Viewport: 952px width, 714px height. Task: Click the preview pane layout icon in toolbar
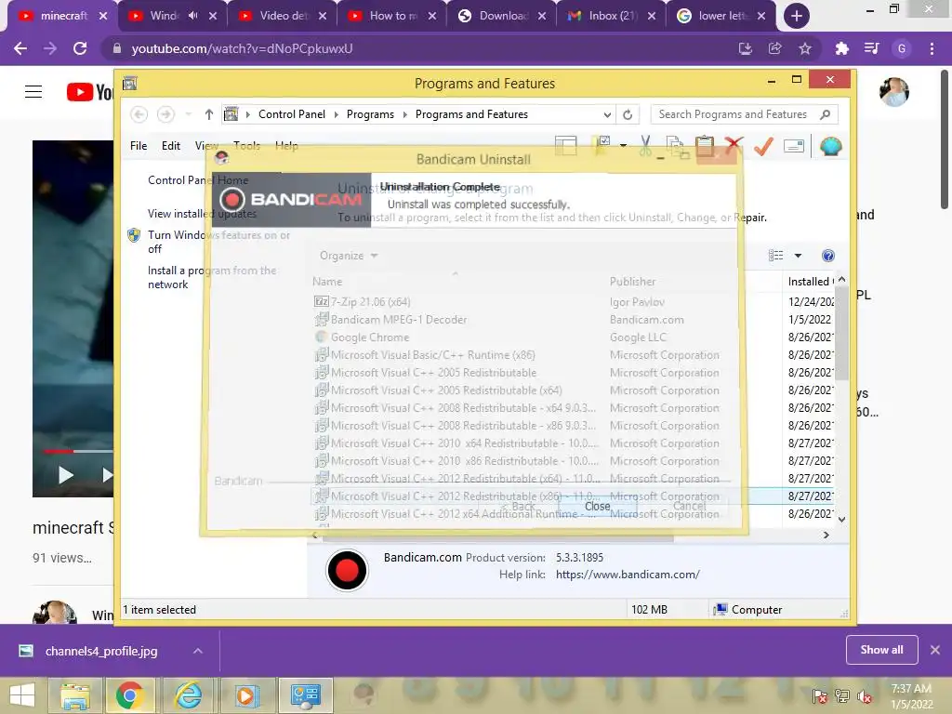click(x=565, y=146)
